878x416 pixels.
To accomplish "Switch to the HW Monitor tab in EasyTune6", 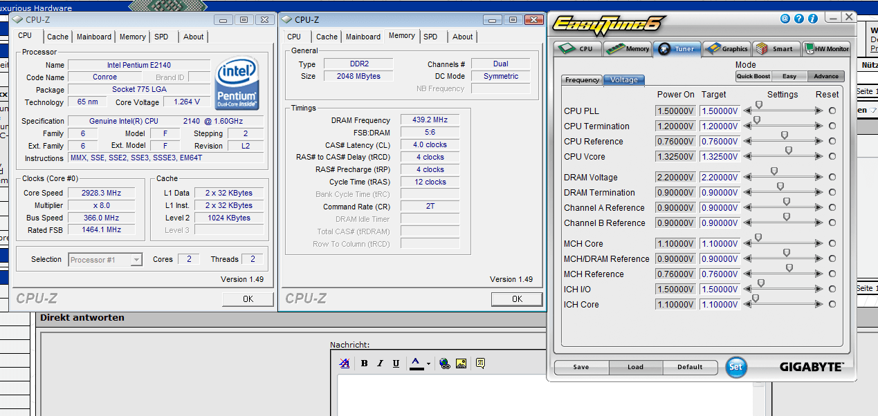I will point(827,48).
